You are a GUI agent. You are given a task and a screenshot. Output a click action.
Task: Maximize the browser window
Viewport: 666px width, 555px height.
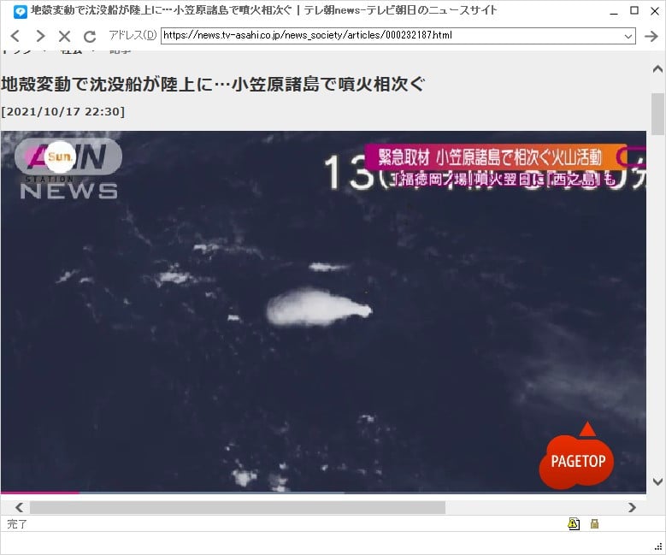[x=634, y=10]
